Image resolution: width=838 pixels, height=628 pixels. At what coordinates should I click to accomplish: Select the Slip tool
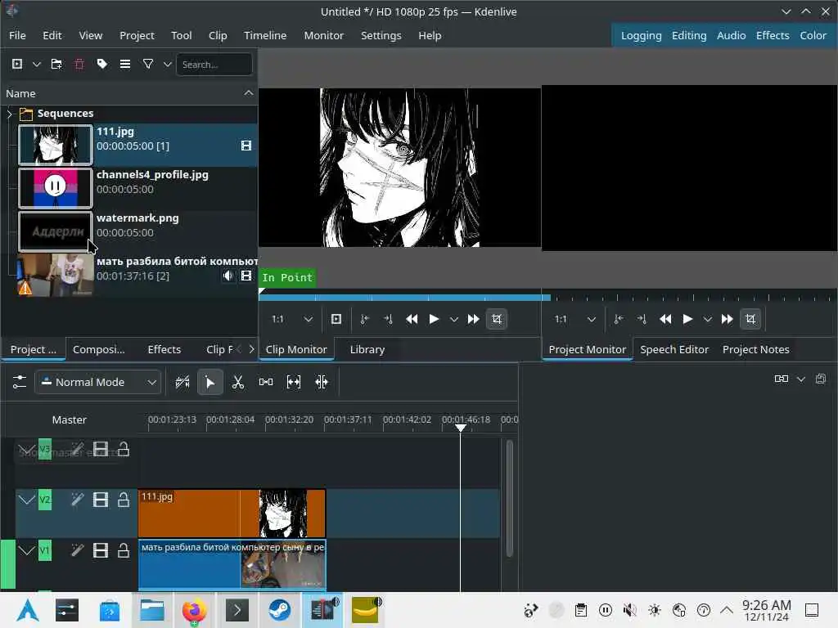[x=294, y=382]
